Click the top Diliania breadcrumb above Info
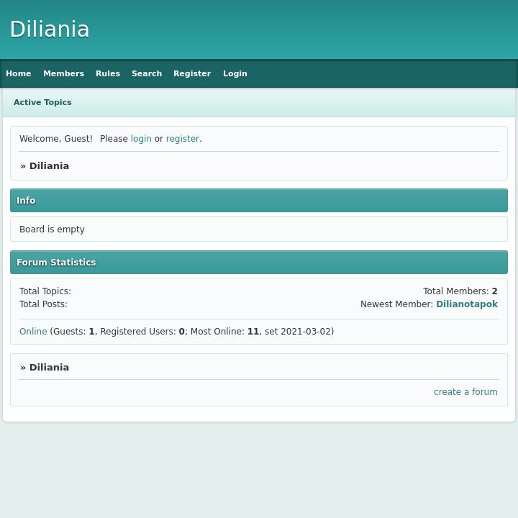The width and height of the screenshot is (518, 518). (x=49, y=166)
